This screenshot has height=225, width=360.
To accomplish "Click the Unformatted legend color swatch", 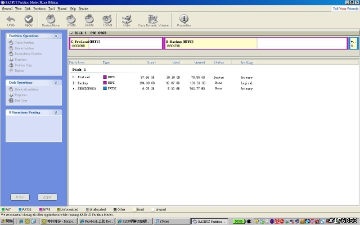I will pyautogui.click(x=58, y=209).
